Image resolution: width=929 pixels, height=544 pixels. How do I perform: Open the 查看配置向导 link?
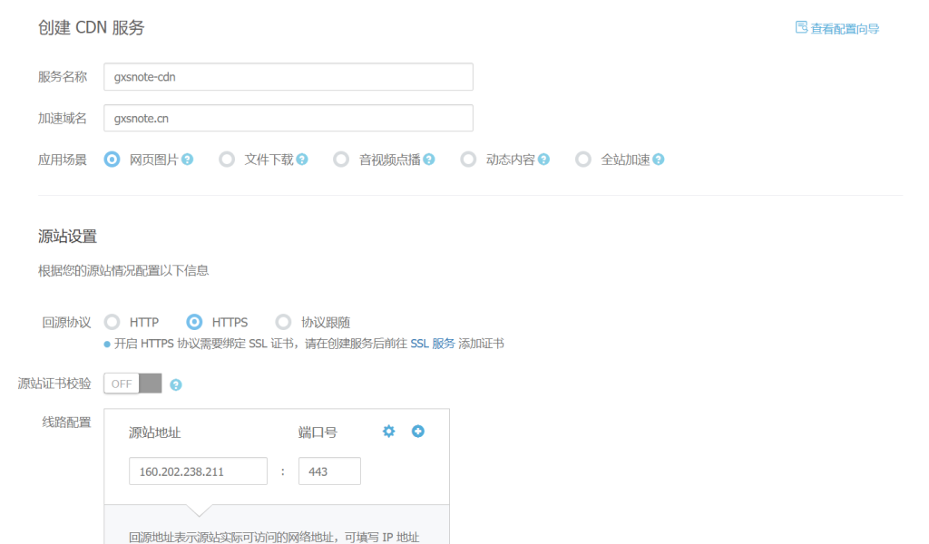(845, 28)
